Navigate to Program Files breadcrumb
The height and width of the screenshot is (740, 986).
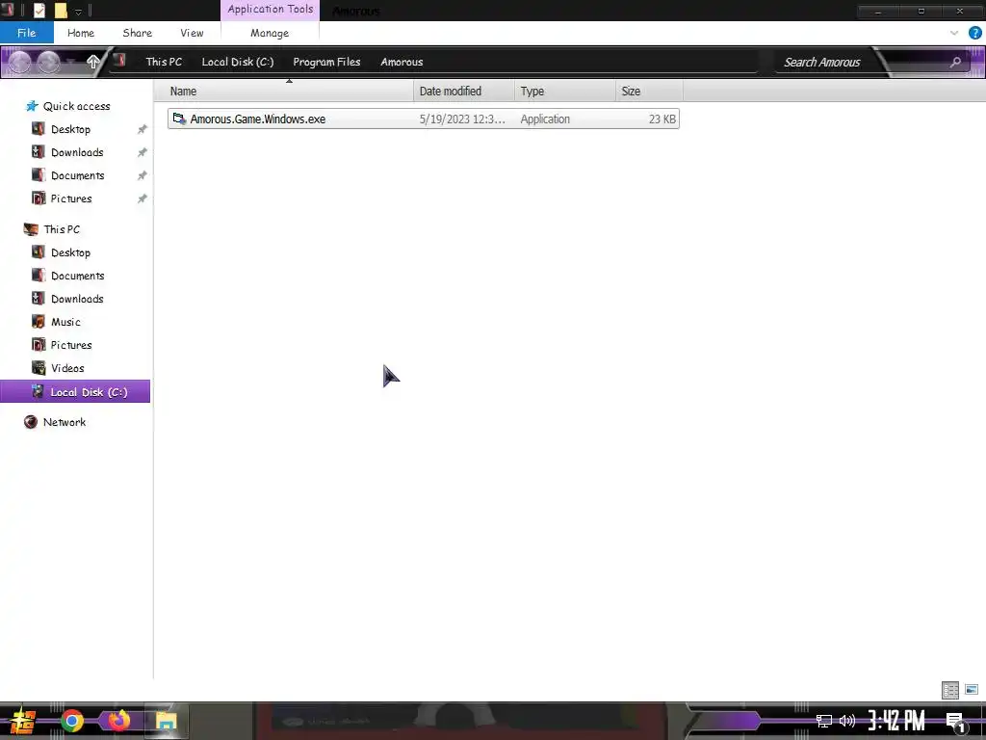click(326, 62)
